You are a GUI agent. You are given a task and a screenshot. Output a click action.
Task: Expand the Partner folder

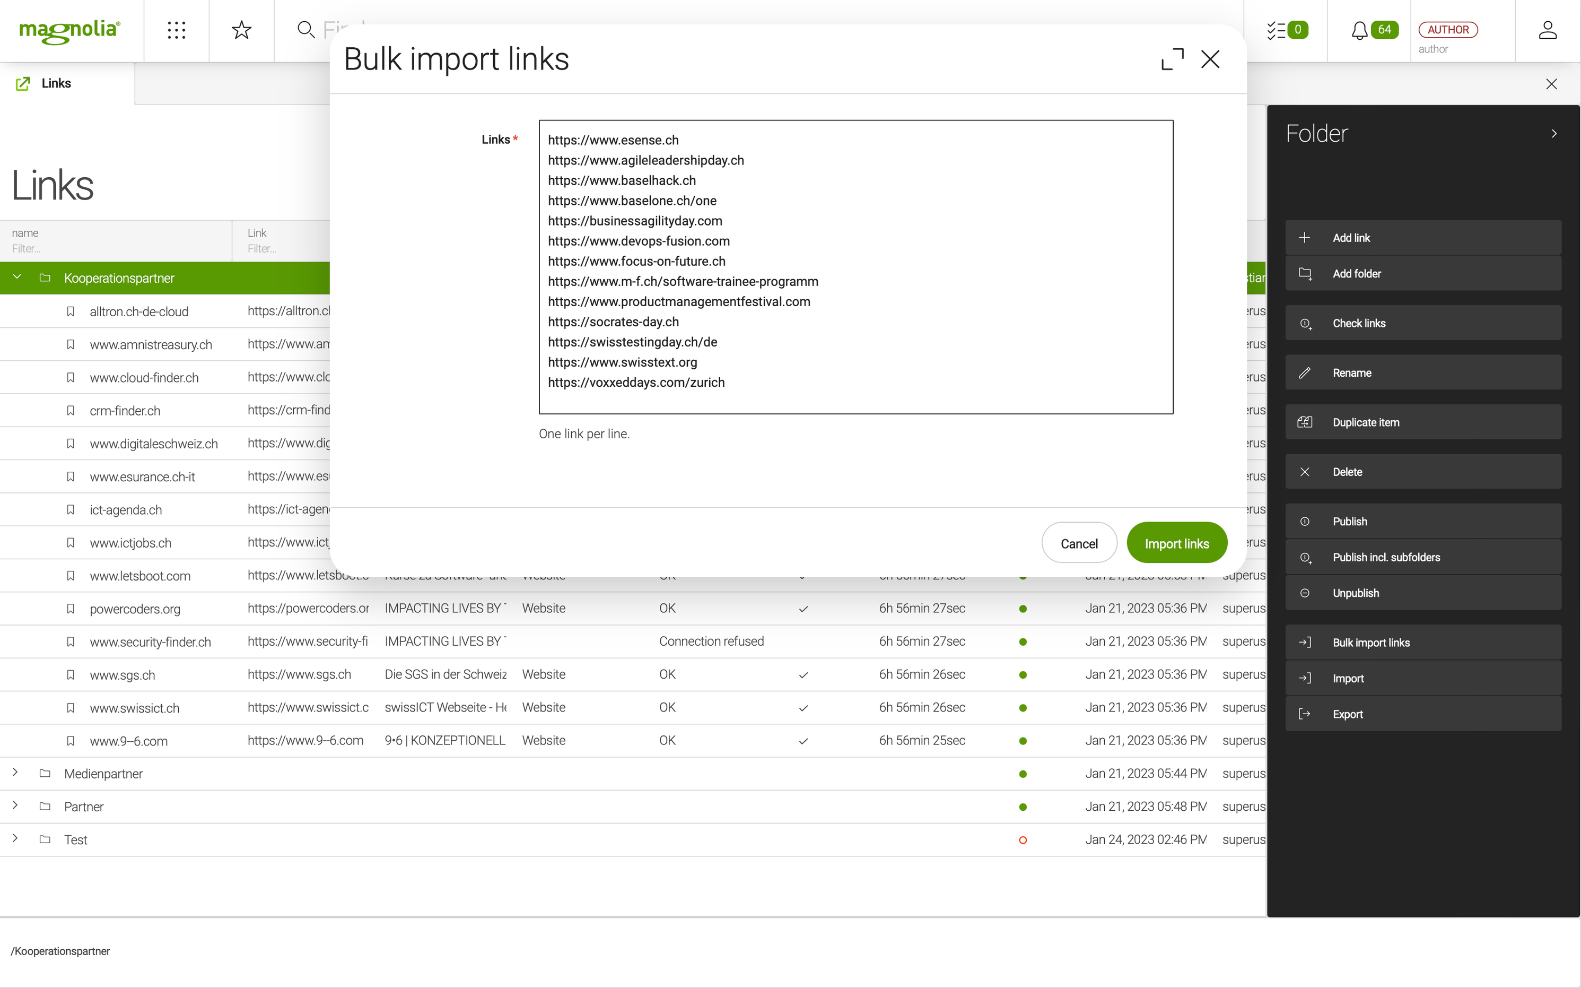click(15, 805)
